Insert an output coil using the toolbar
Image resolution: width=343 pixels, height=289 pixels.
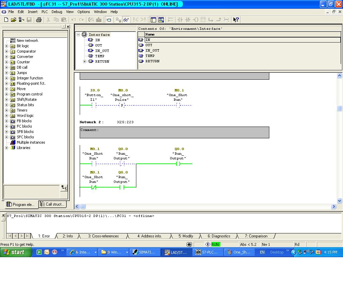(196, 19)
